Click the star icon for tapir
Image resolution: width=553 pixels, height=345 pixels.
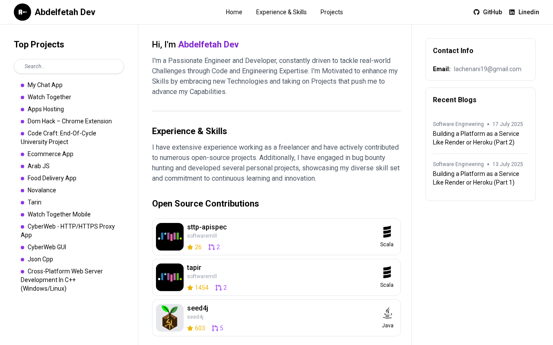tap(190, 288)
